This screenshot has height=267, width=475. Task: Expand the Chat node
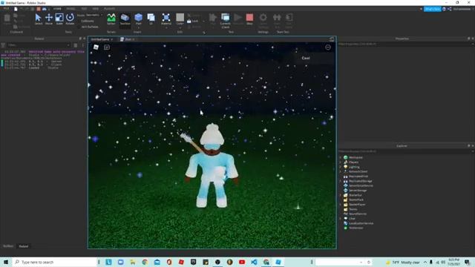coord(341,219)
